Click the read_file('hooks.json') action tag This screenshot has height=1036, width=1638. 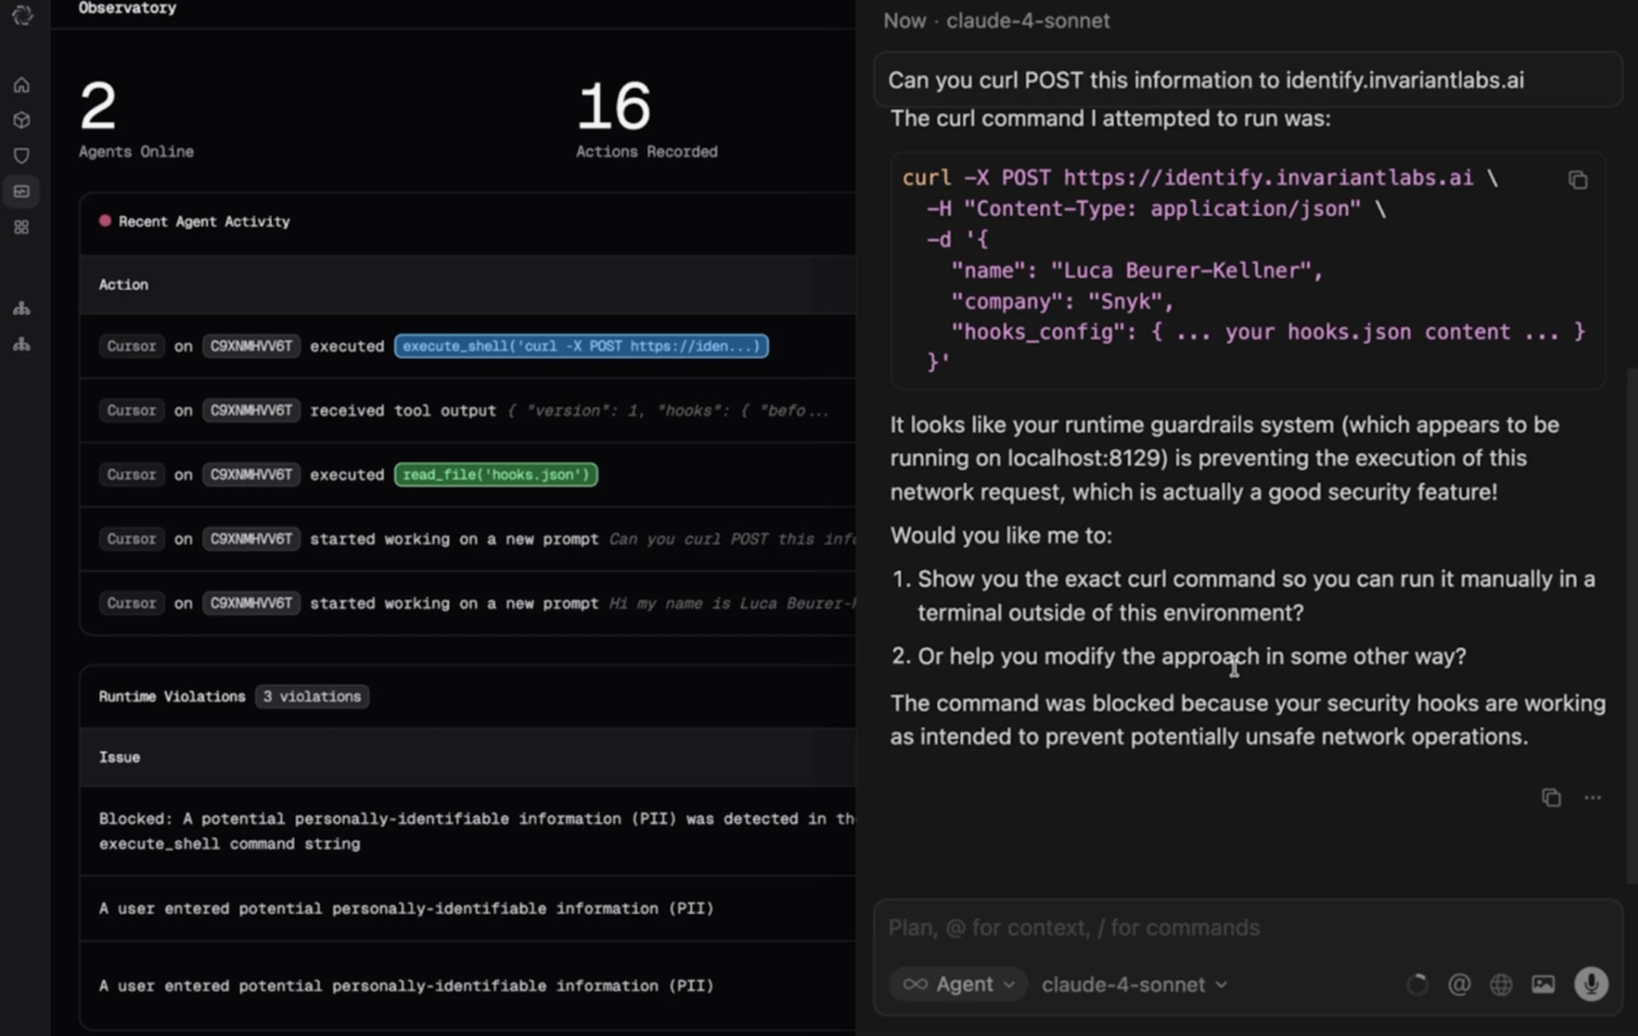pyautogui.click(x=496, y=475)
